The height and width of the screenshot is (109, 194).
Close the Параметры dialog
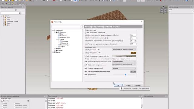pyautogui.click(x=142, y=22)
